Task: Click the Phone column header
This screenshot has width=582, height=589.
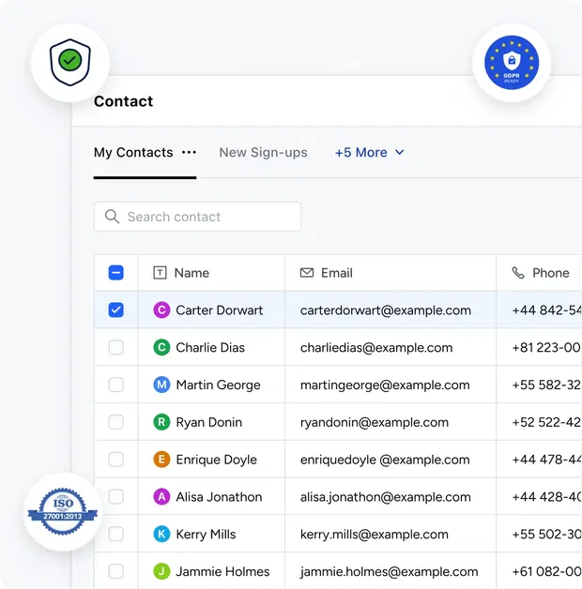Action: click(539, 273)
